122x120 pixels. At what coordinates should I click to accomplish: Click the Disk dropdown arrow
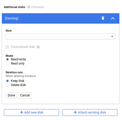coord(112,37)
